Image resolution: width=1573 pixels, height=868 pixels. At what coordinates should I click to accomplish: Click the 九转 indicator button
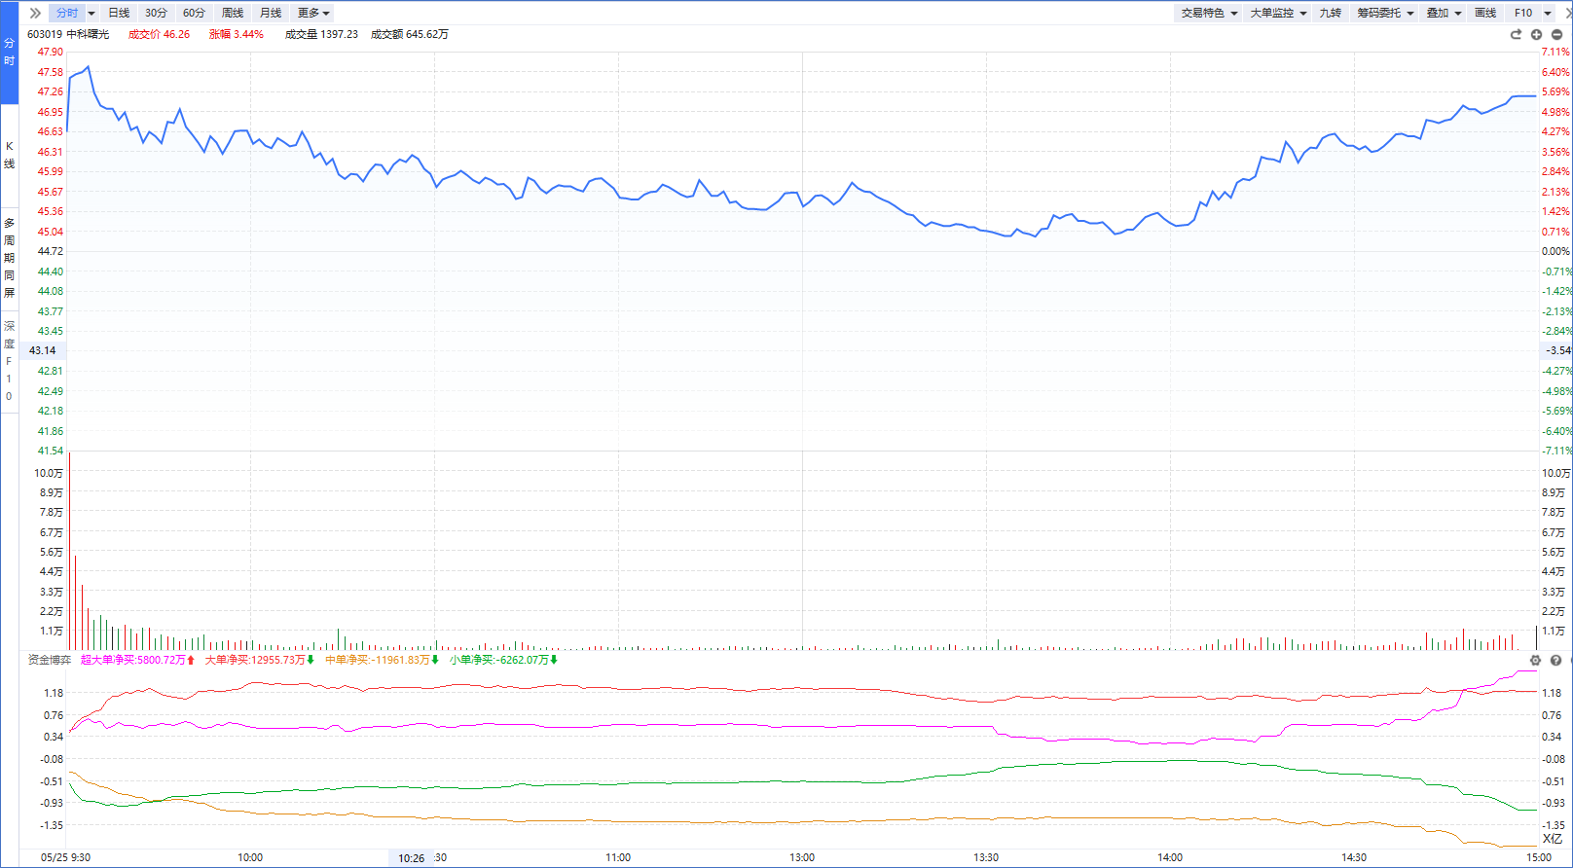pyautogui.click(x=1330, y=13)
